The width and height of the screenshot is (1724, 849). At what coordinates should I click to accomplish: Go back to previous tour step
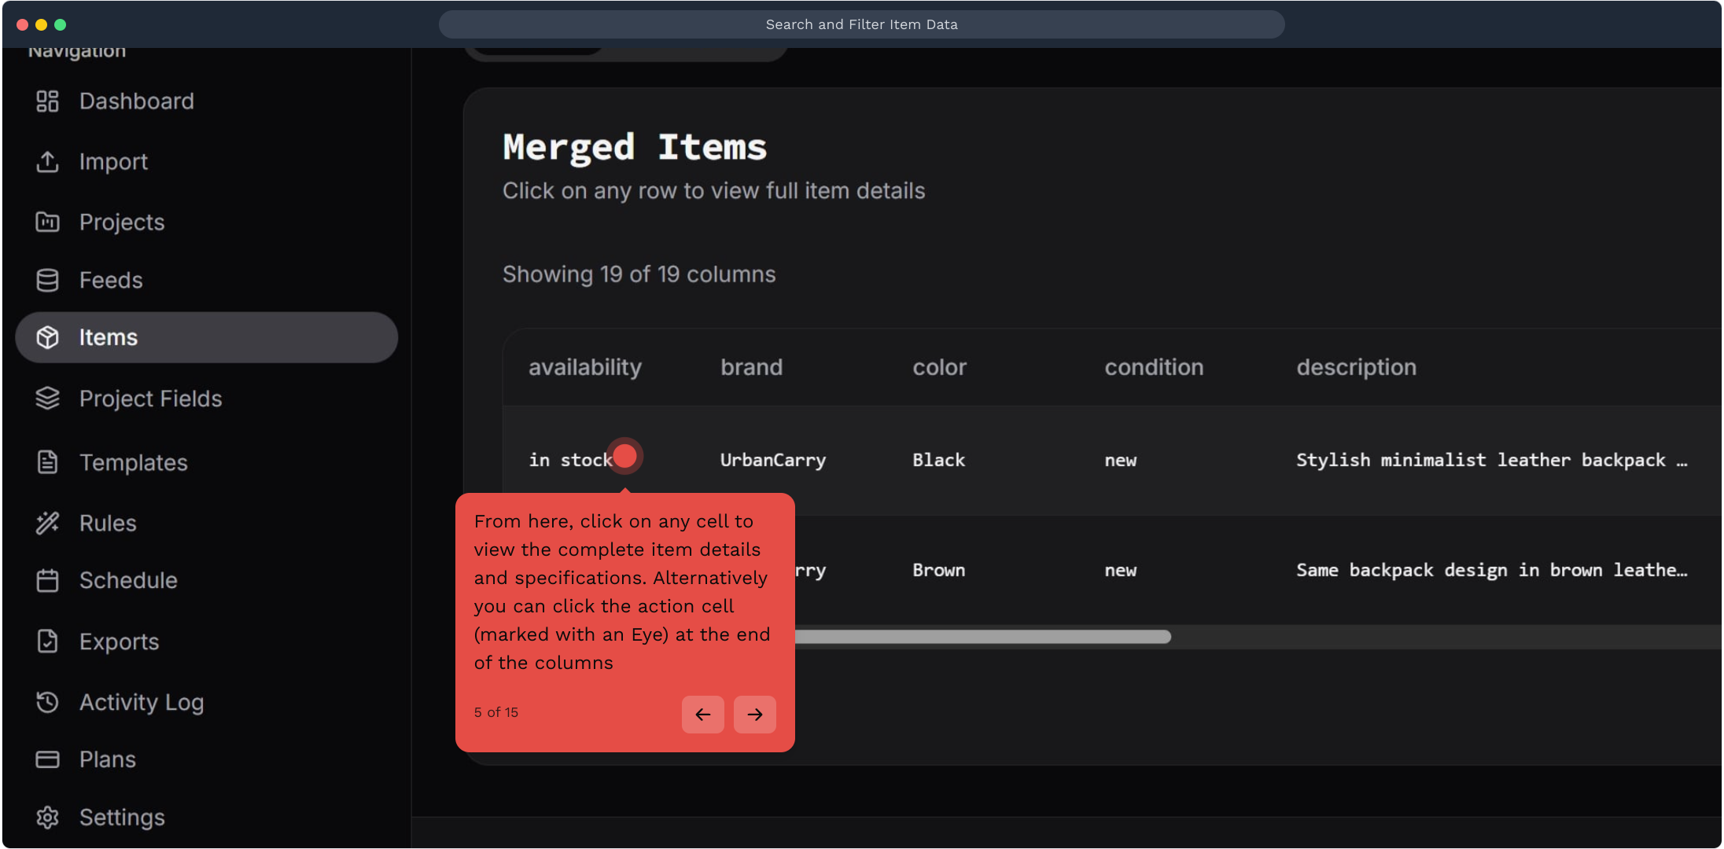coord(702,715)
